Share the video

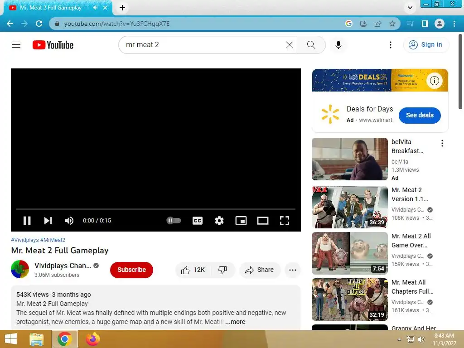pos(260,270)
